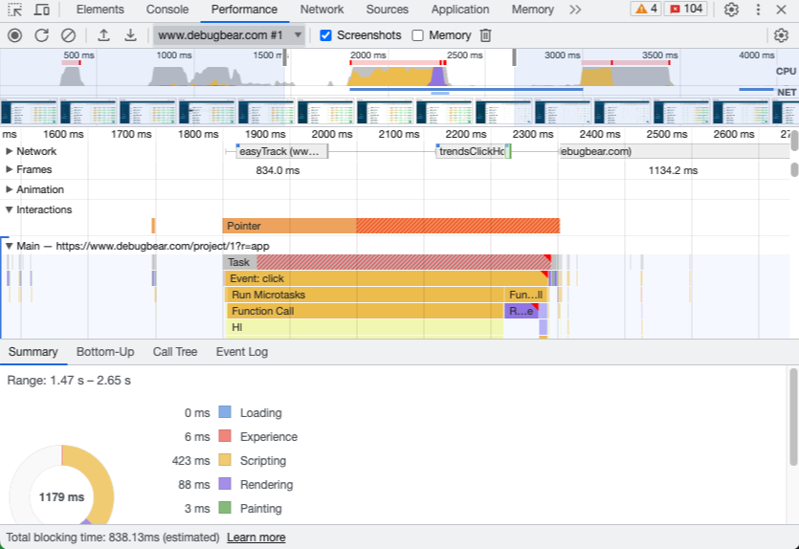Click the load profile upload icon

103,35
